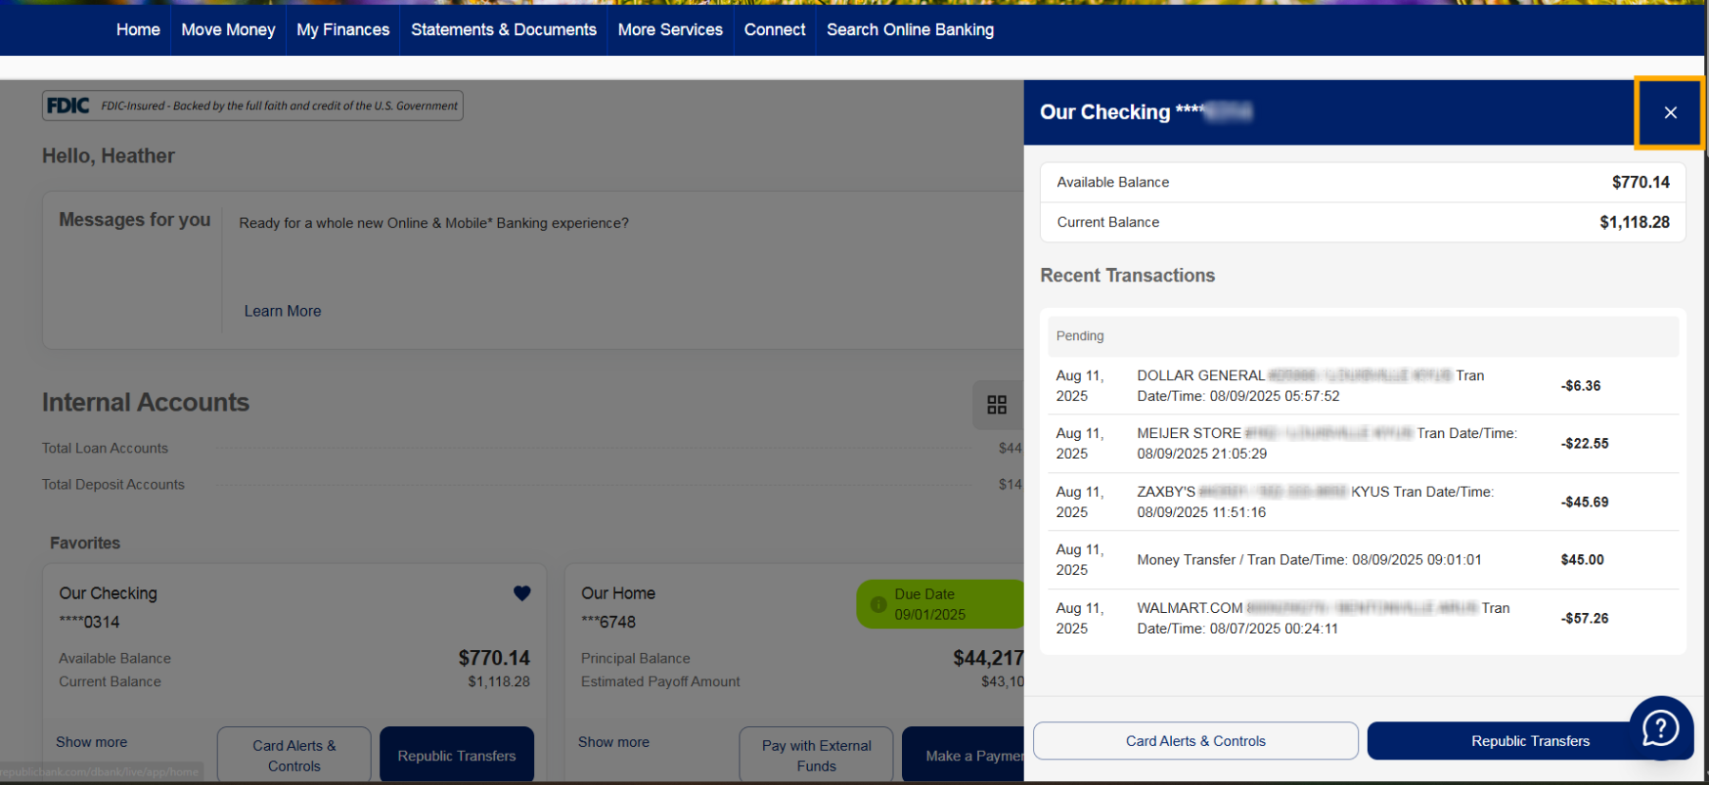Close the Our Checking details panel
Screen dimensions: 1709x785
click(1669, 112)
